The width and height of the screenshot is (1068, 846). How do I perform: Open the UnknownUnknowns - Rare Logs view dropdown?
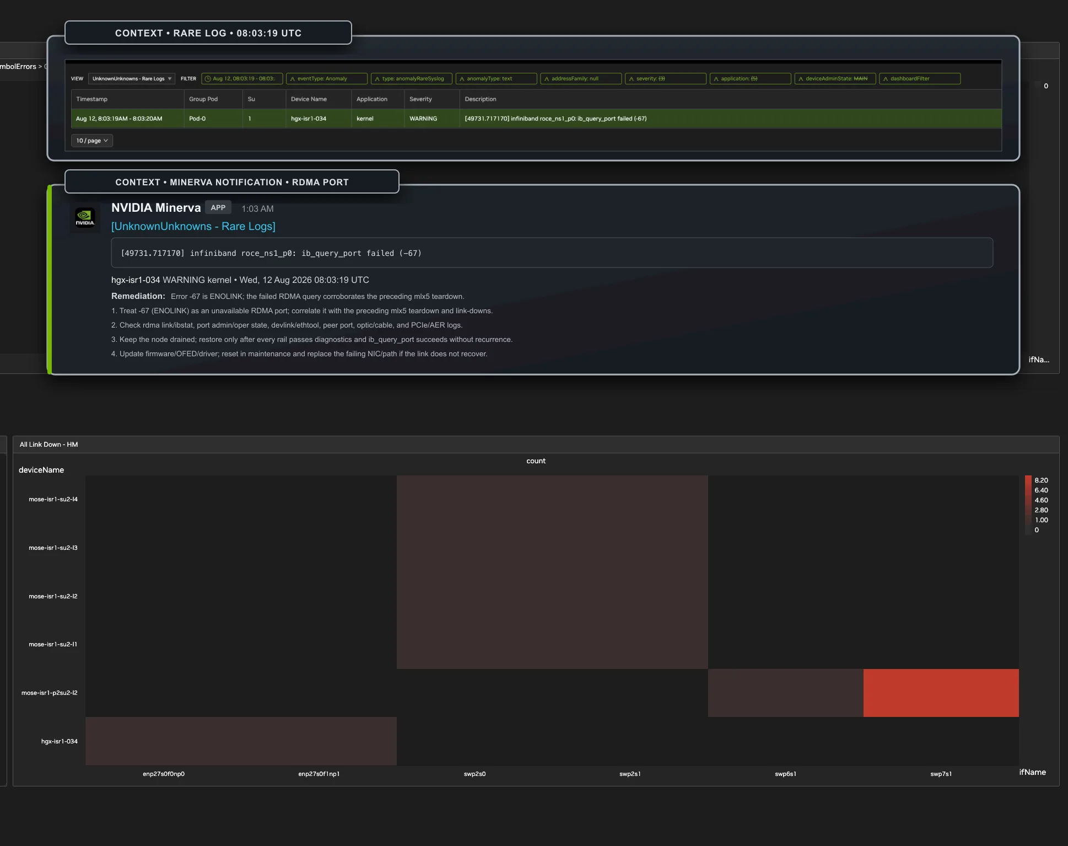pos(132,79)
